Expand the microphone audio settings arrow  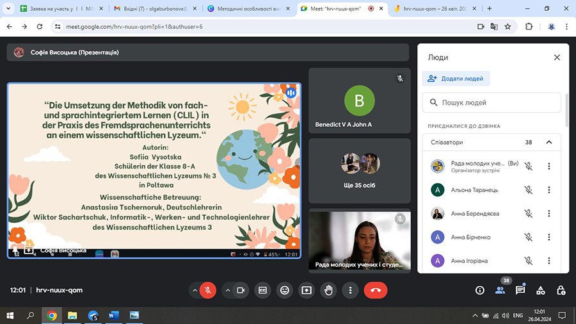click(195, 290)
